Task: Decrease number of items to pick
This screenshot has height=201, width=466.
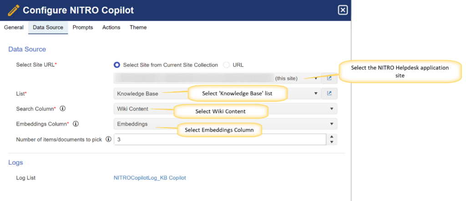Action: (332, 142)
